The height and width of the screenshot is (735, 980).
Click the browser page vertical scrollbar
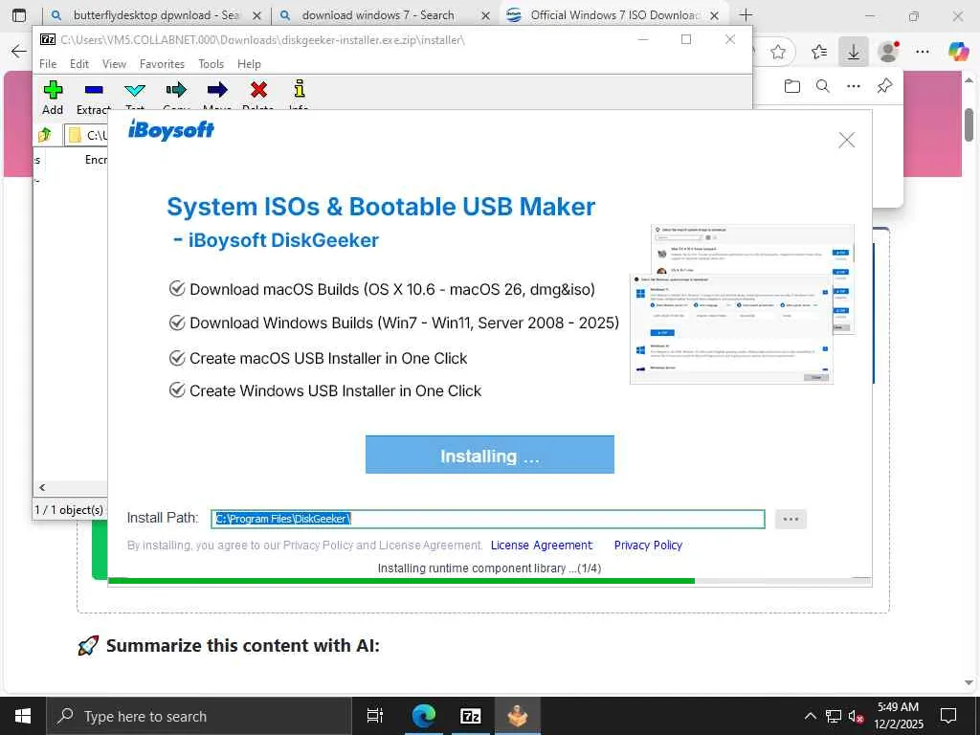tap(969, 125)
